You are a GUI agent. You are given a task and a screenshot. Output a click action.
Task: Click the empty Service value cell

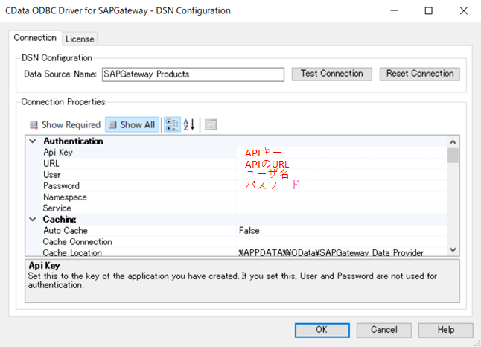pyautogui.click(x=342, y=208)
